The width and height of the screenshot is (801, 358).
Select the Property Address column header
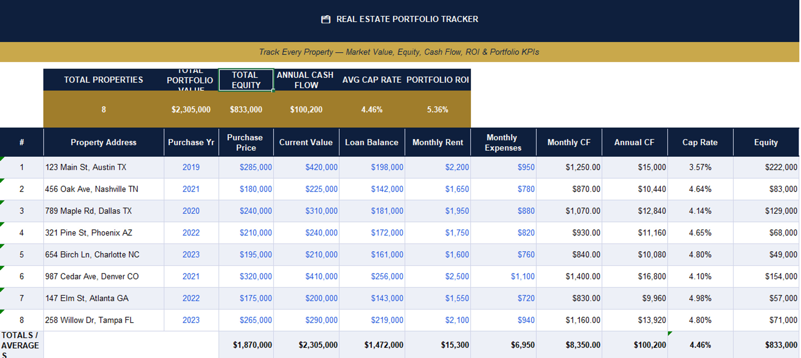click(x=104, y=142)
